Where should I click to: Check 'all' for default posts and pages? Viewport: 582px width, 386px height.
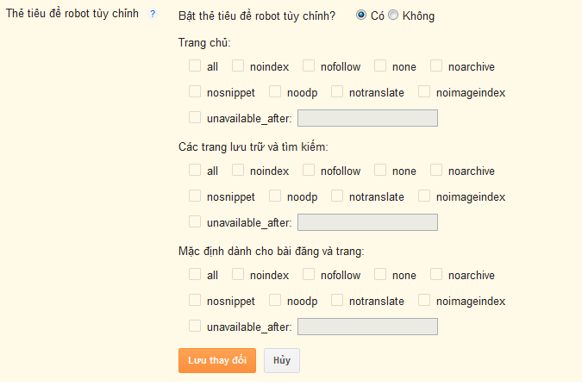tap(195, 274)
